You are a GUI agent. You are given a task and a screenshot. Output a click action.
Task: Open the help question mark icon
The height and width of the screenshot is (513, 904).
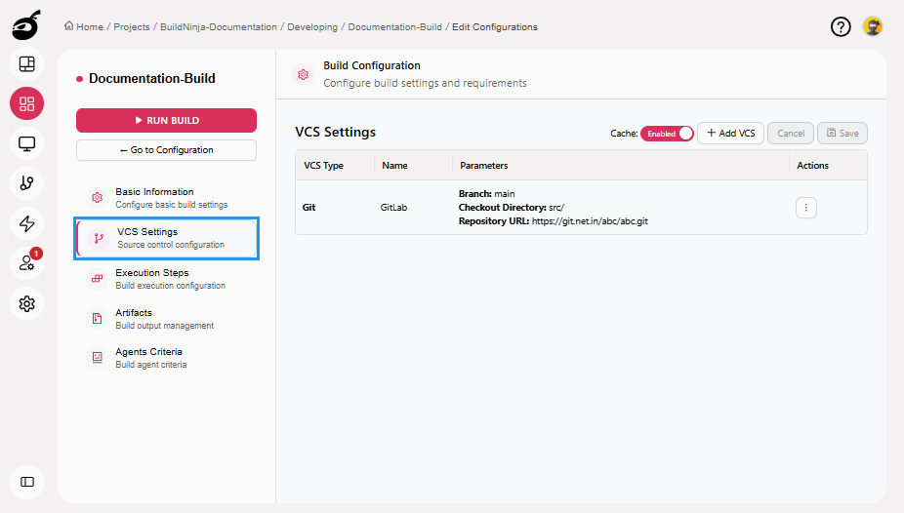(x=841, y=26)
